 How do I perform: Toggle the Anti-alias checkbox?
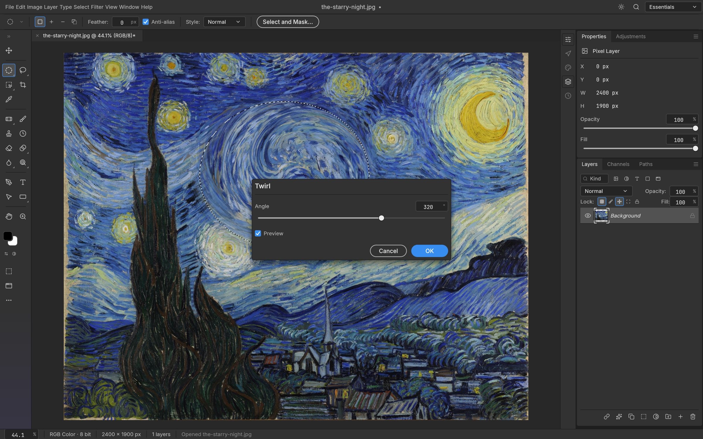pyautogui.click(x=146, y=22)
